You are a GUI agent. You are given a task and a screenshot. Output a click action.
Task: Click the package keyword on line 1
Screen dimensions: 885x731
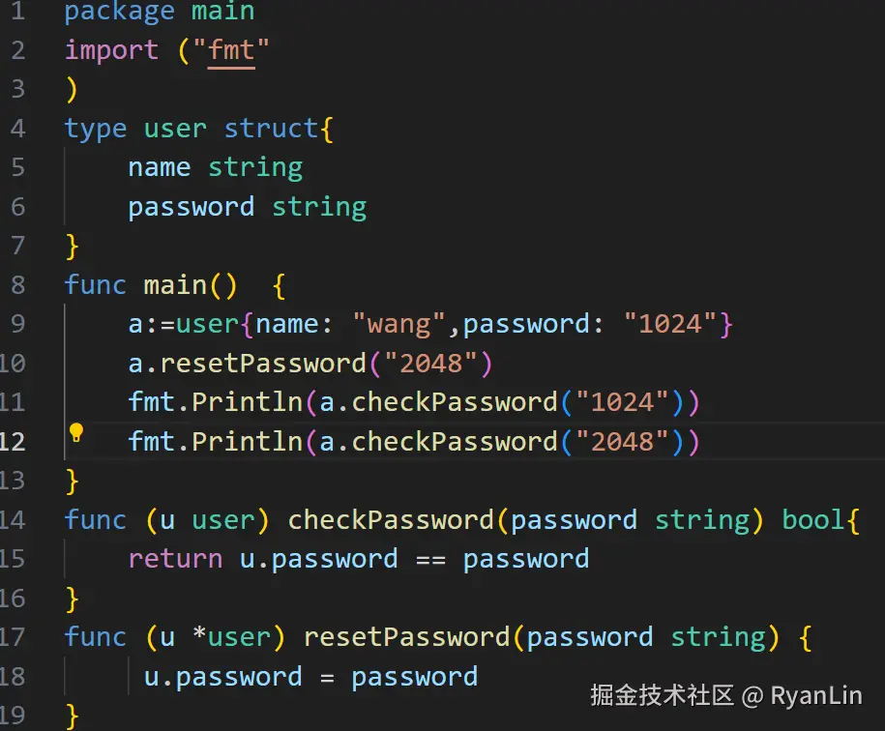(x=120, y=12)
